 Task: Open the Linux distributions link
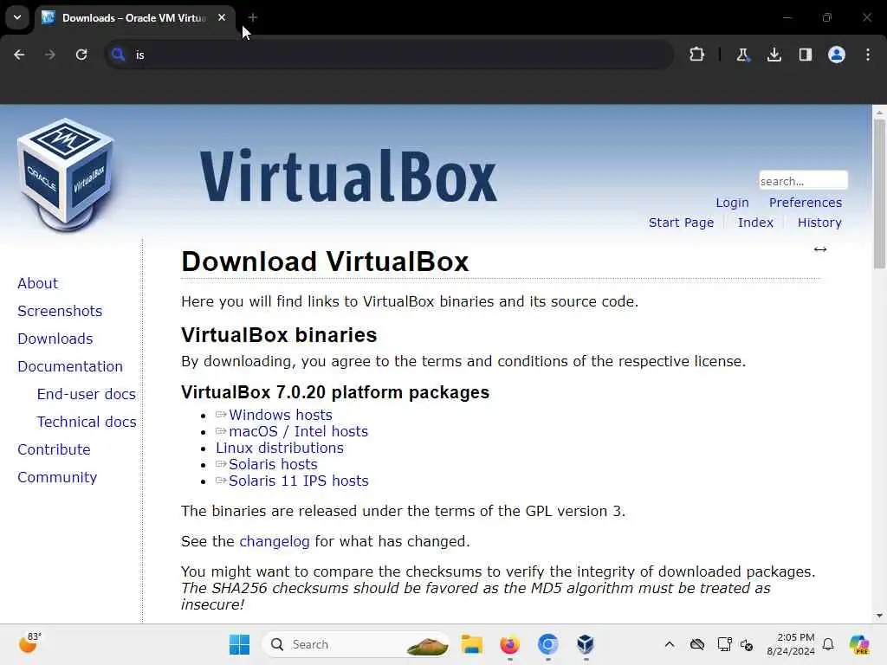point(280,448)
